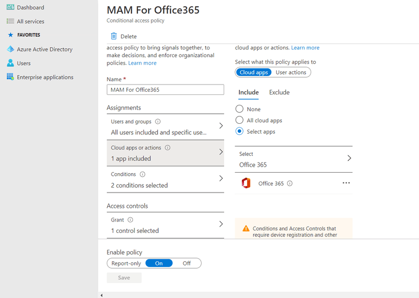Open All services menu item

(x=30, y=22)
